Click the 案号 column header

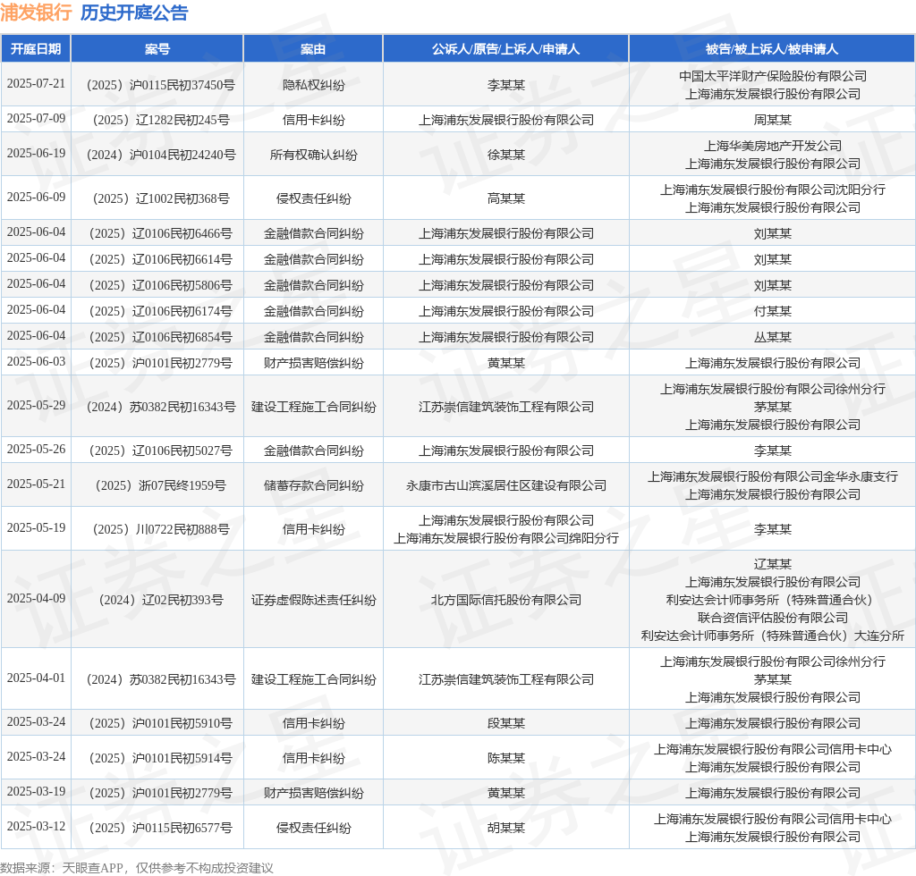point(157,49)
